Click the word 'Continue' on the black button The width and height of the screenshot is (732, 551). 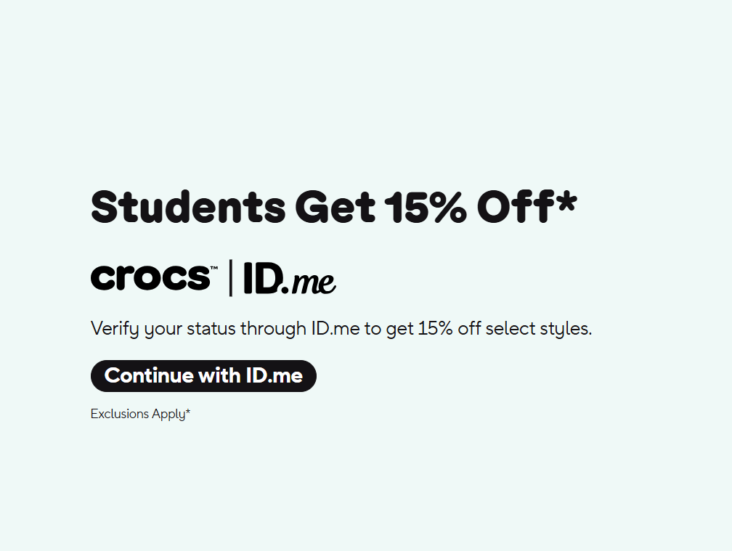(149, 375)
